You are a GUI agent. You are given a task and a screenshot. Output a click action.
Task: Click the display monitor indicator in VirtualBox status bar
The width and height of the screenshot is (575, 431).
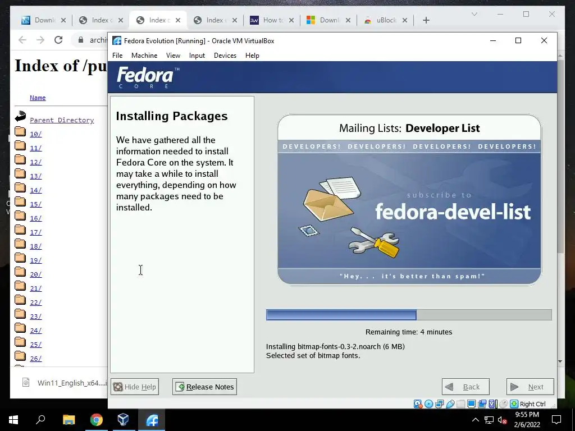[472, 404]
